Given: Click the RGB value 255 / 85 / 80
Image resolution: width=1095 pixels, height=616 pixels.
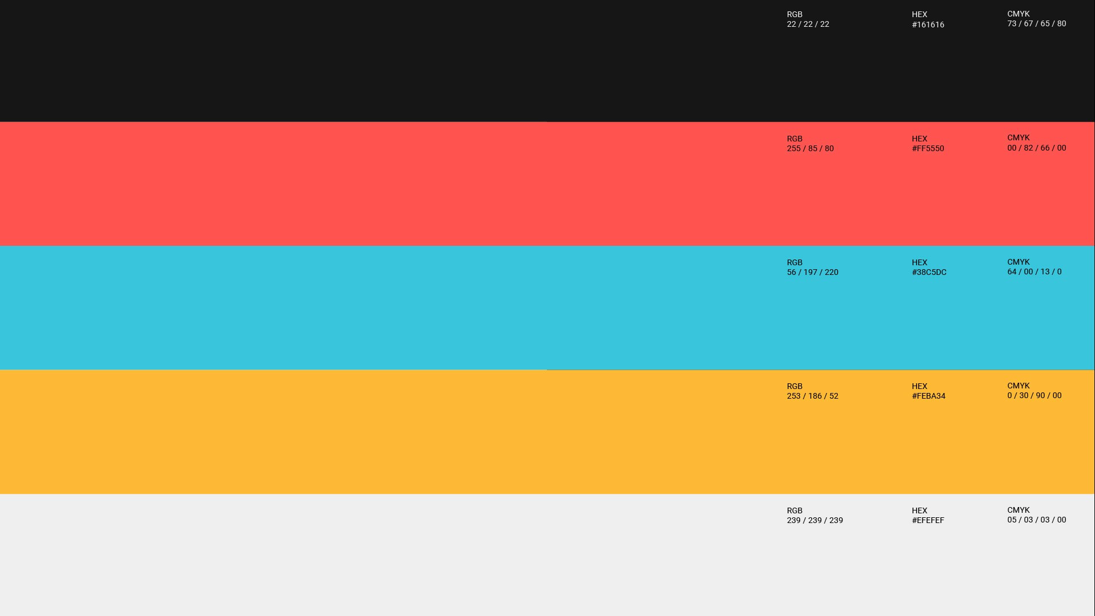Looking at the screenshot, I should [810, 149].
